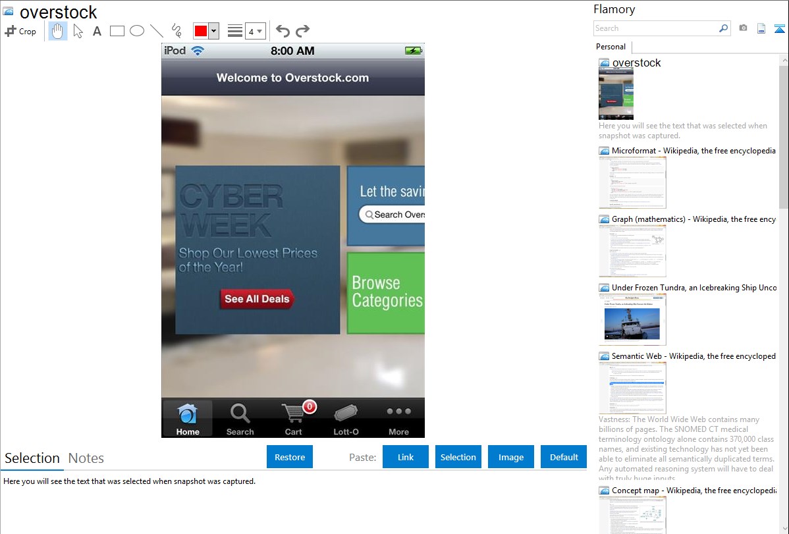Click the Flamory search field
789x534 pixels.
point(656,28)
